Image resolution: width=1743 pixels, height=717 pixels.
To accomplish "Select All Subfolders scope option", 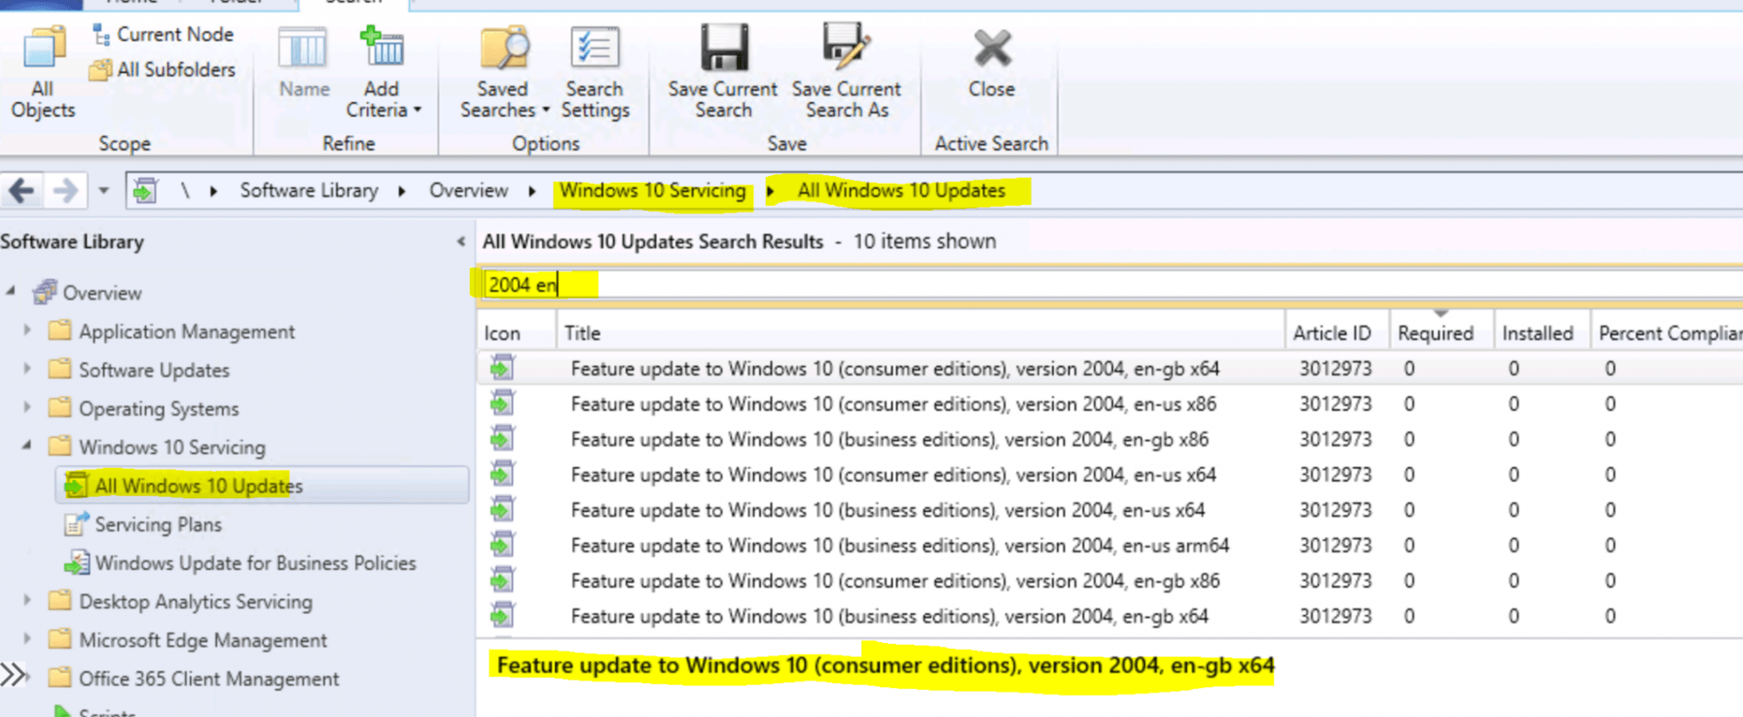I will [x=163, y=70].
